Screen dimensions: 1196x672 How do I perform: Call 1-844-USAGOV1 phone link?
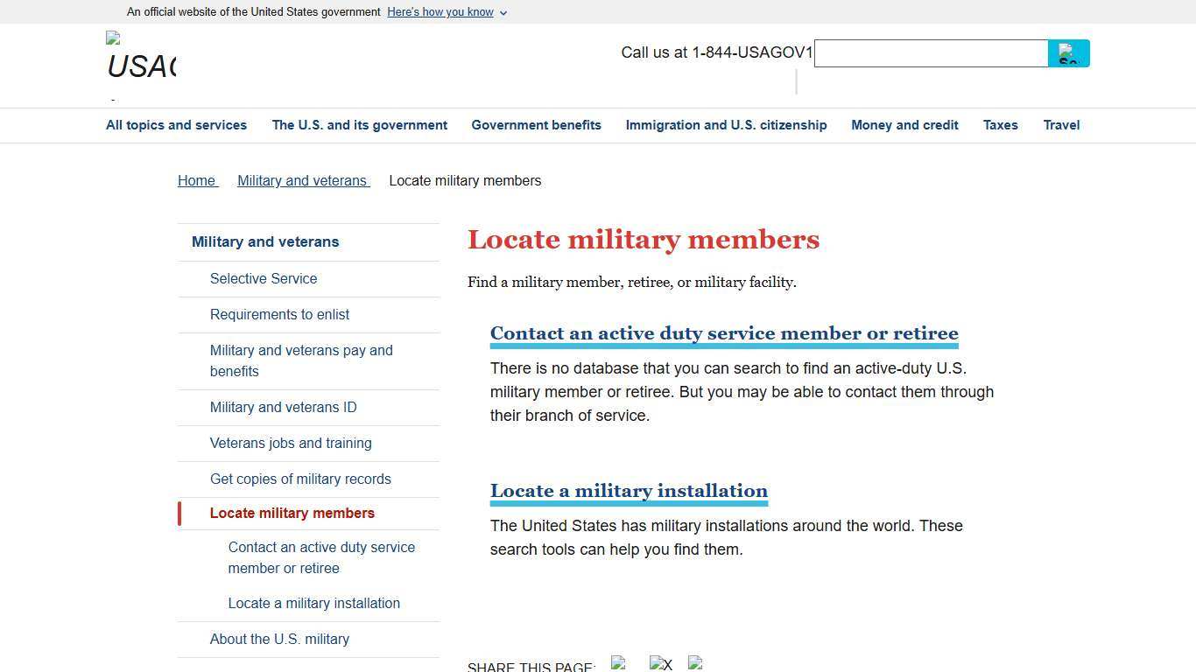pyautogui.click(x=751, y=52)
